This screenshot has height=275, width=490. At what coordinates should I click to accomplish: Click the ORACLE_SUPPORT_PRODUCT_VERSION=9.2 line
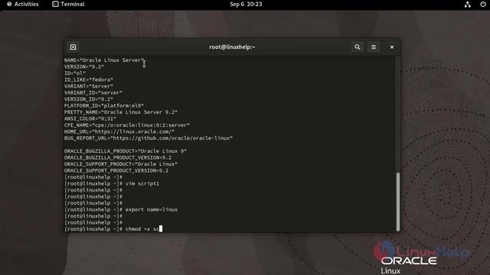coord(116,170)
